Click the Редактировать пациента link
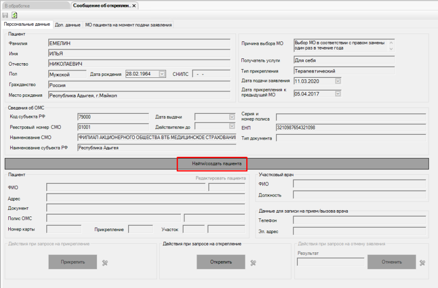 tap(220, 179)
